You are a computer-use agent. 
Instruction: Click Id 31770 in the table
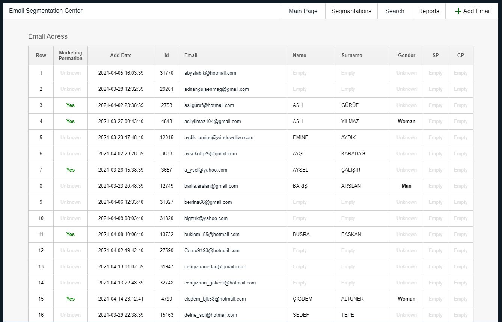[167, 73]
